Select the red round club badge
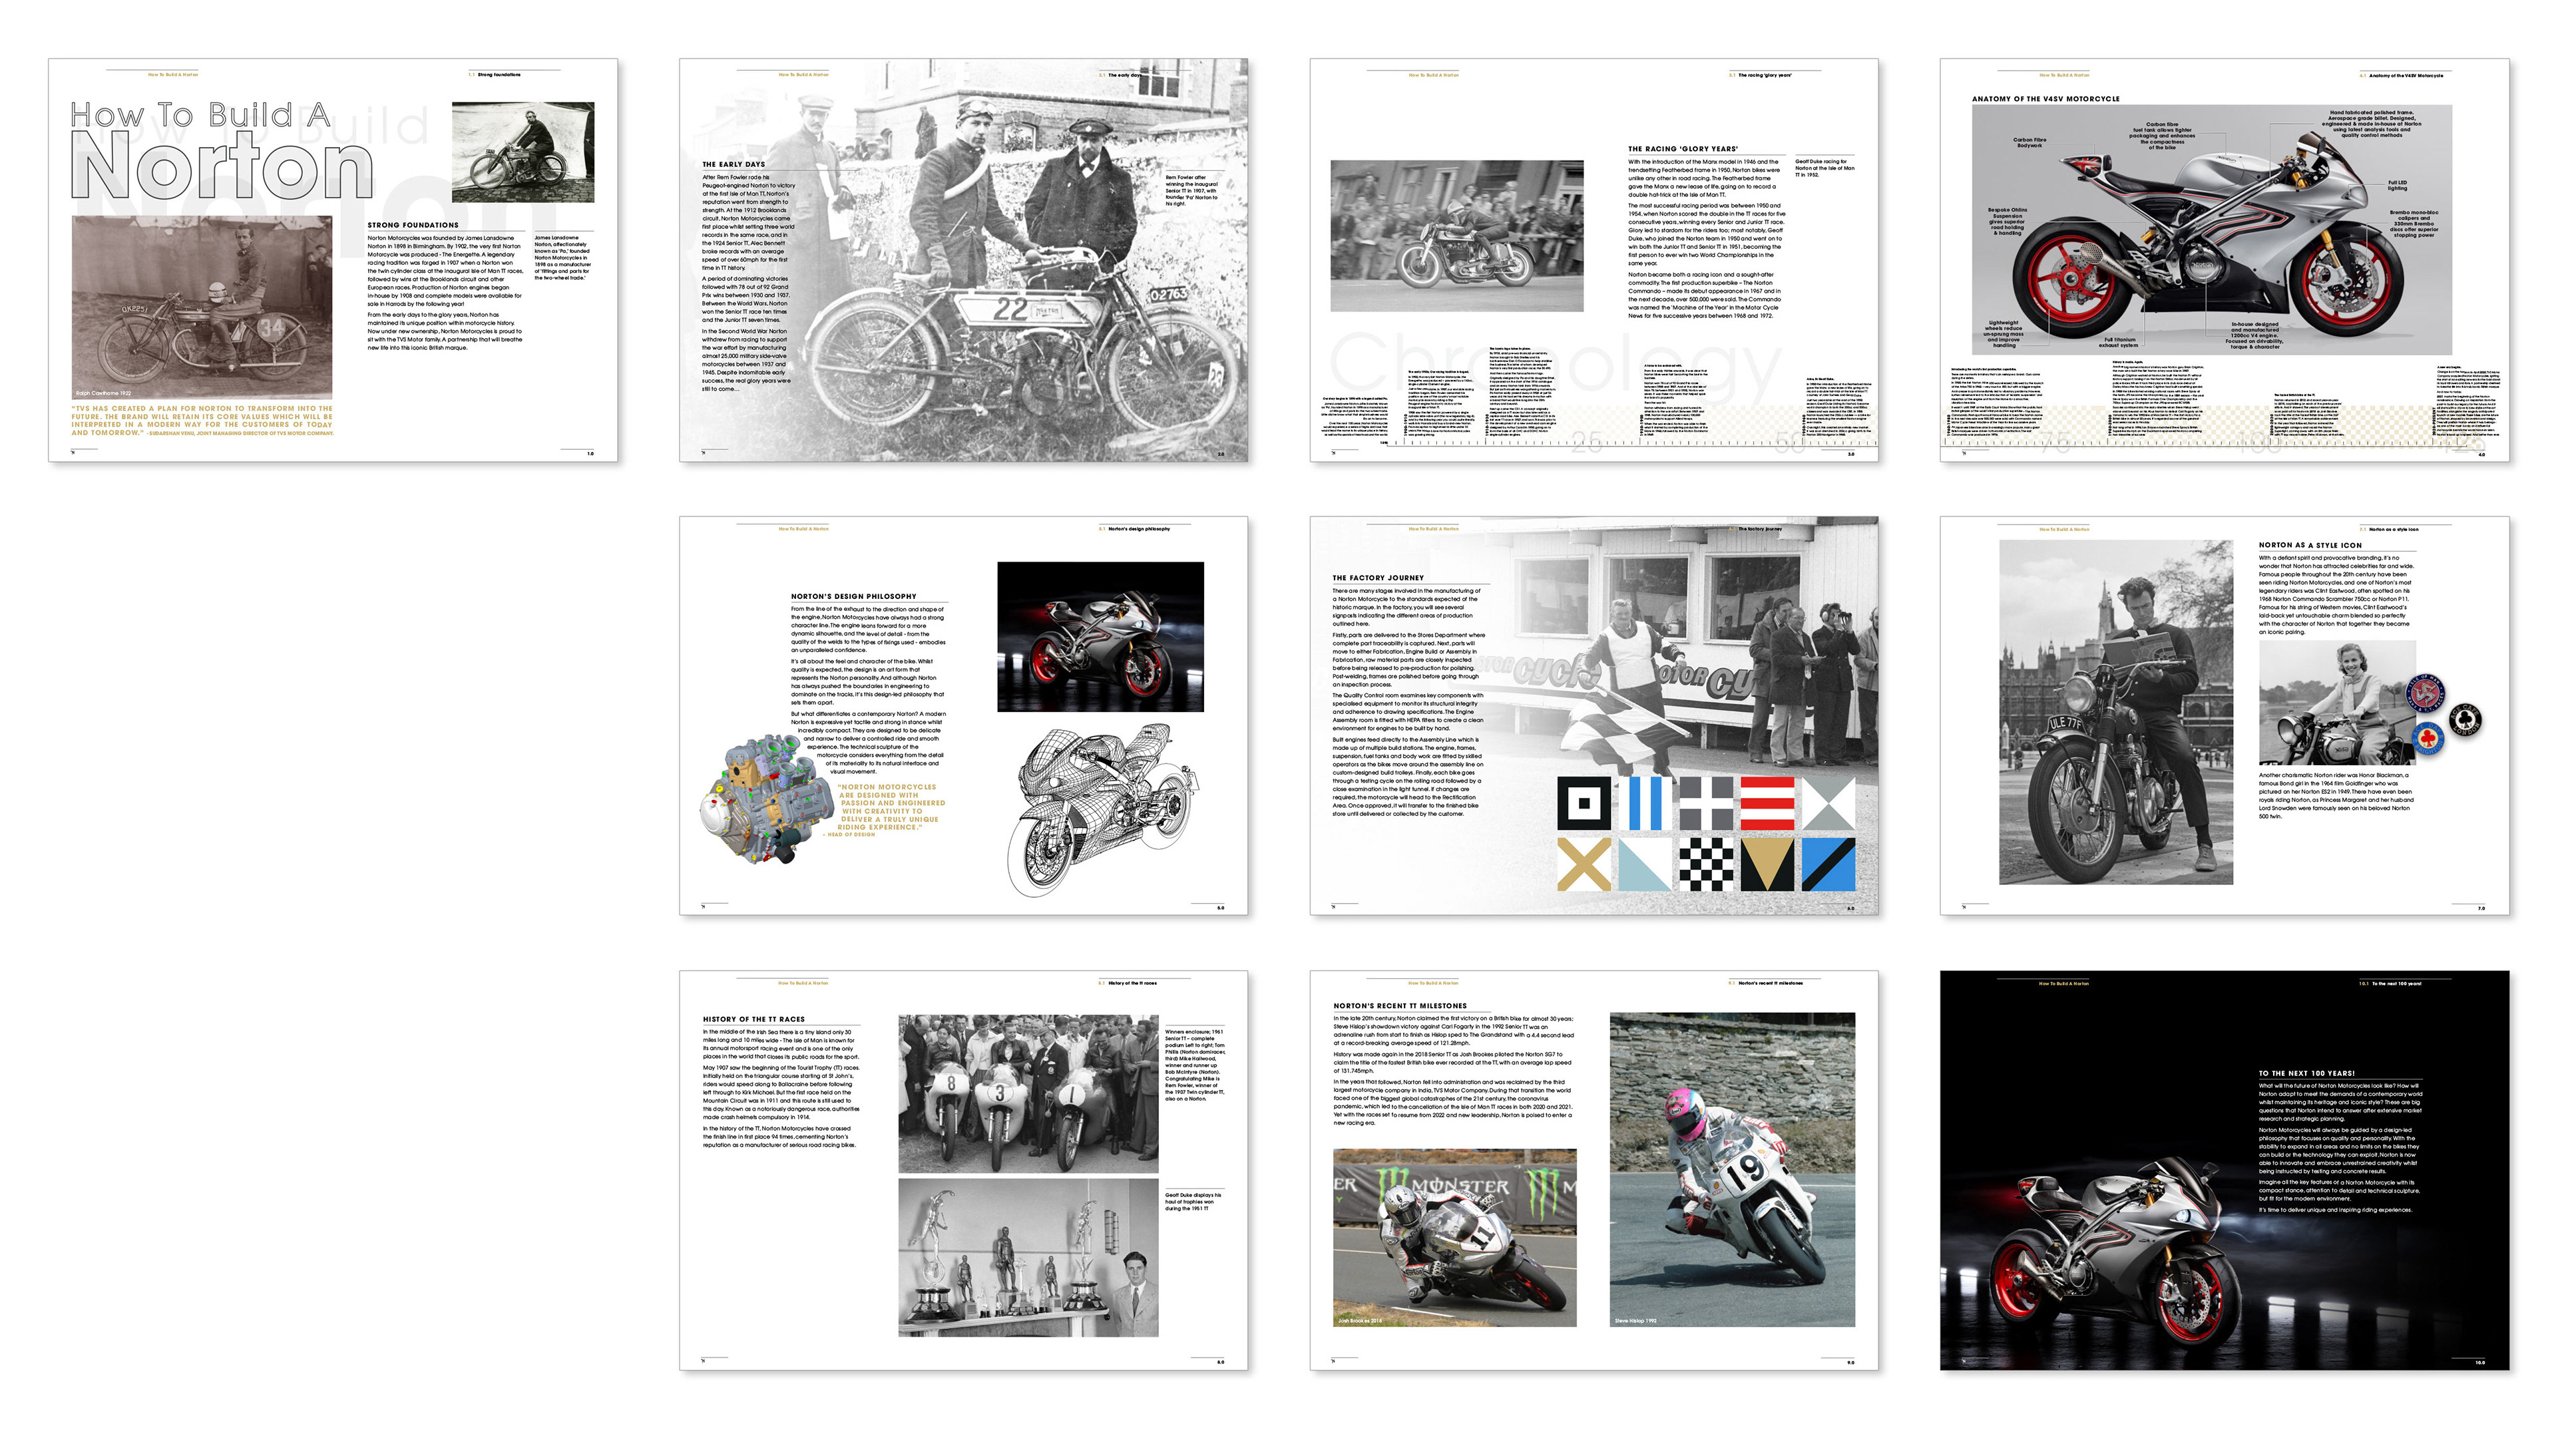Viewport: 2556px width, 1456px height. point(2425,693)
